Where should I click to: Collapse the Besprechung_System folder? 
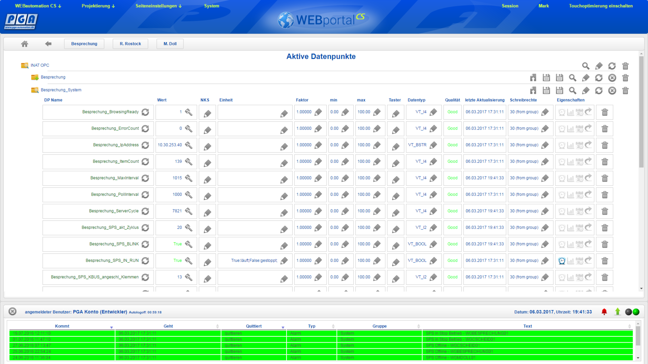pyautogui.click(x=35, y=90)
